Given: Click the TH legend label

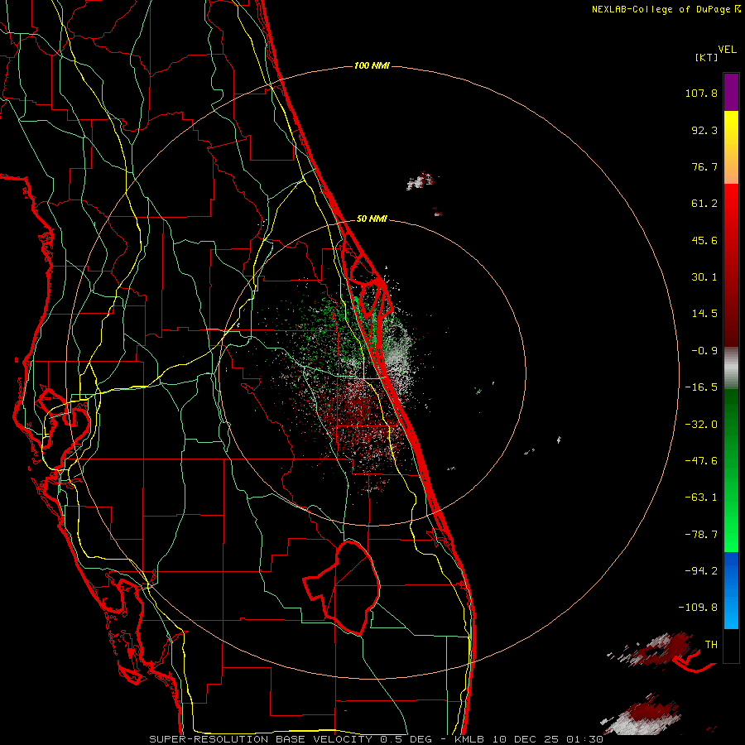Looking at the screenshot, I should coord(711,644).
